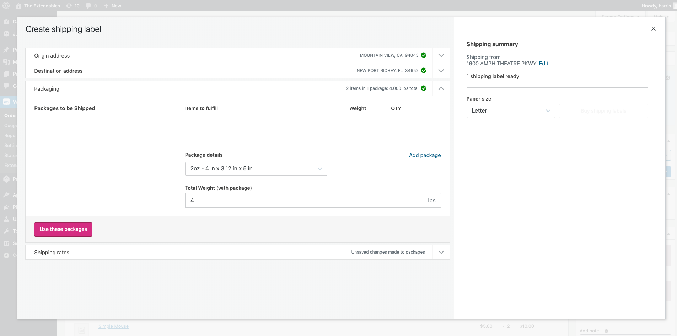This screenshot has width=677, height=336.
Task: Expand the Destination address section
Action: 441,71
